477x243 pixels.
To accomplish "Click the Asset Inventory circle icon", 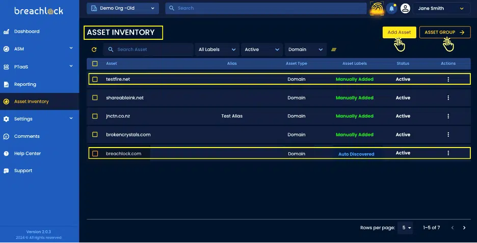I will [x=6, y=102].
